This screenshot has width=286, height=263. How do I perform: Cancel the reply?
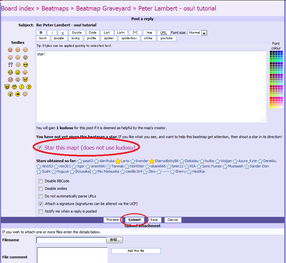(x=173, y=220)
